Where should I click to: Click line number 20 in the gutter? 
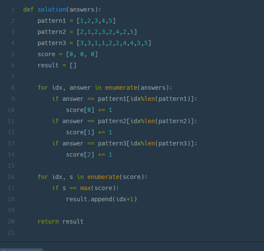(11, 221)
